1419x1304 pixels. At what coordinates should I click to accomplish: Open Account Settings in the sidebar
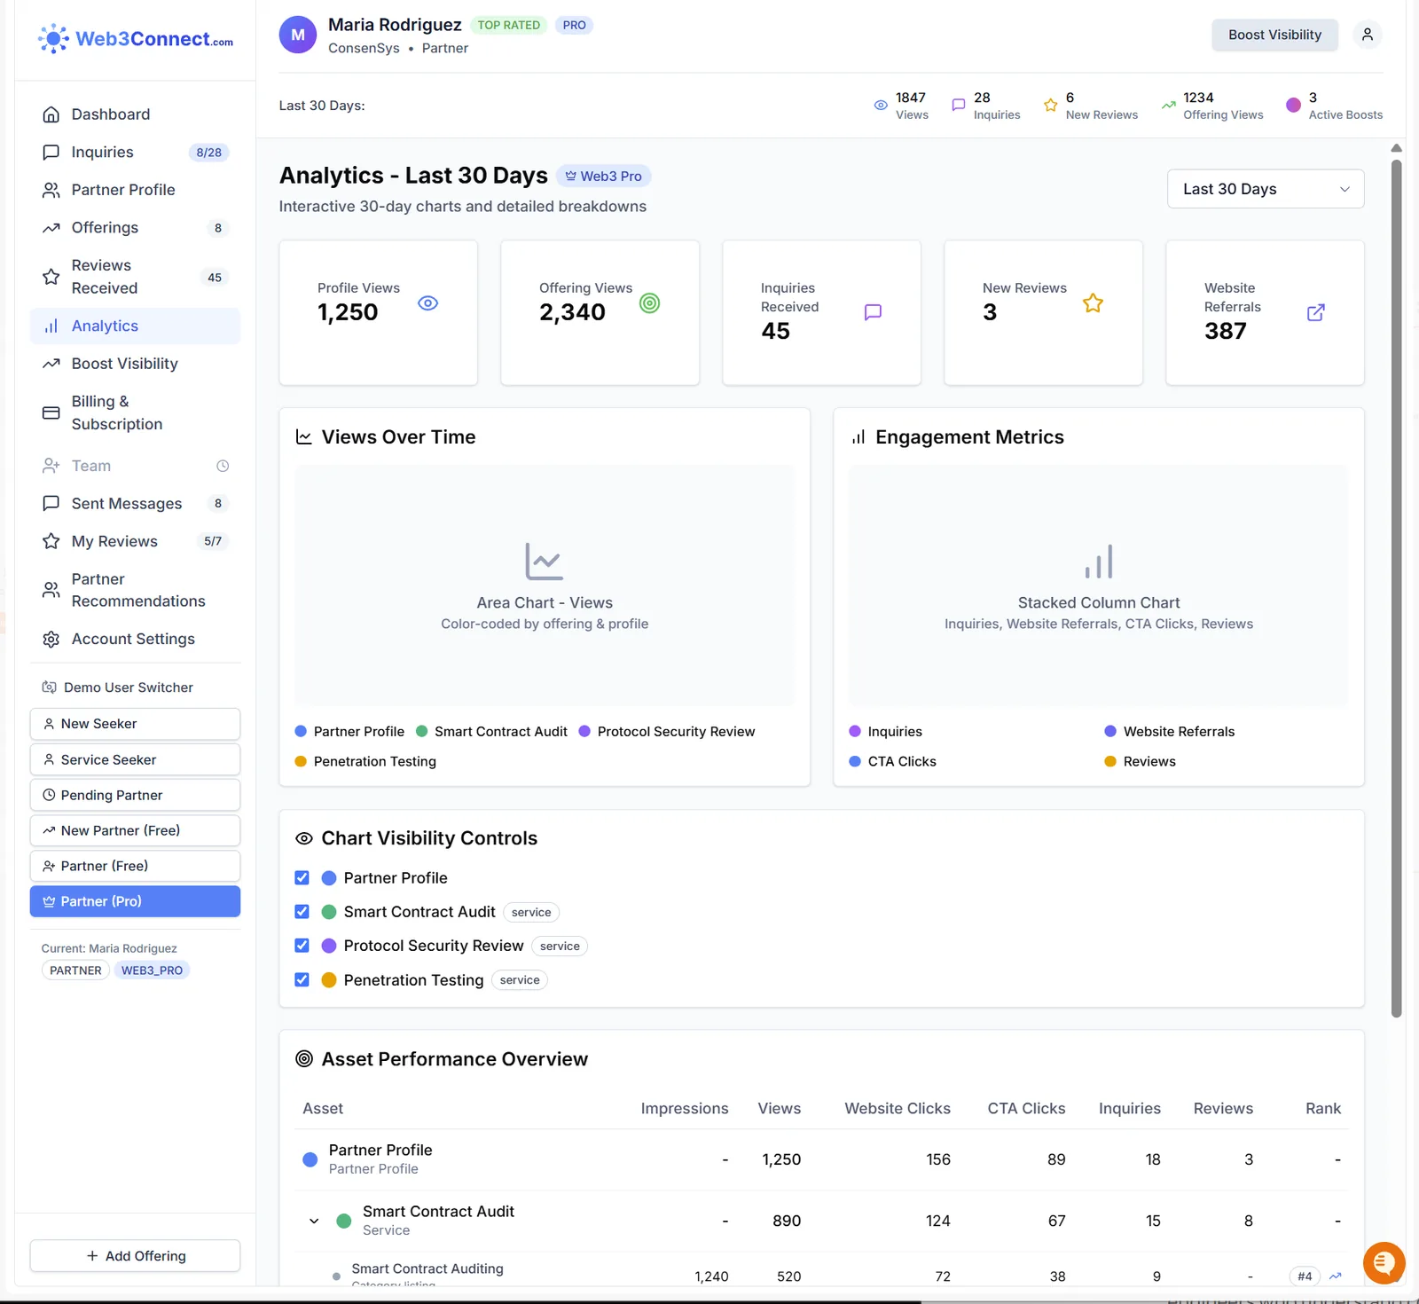[x=135, y=639]
